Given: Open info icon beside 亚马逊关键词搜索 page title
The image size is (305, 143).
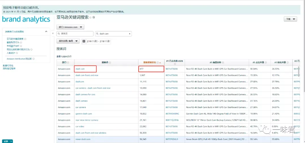Looking at the screenshot, I should pos(90,18).
